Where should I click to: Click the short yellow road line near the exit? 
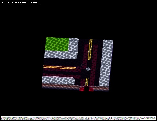pyautogui.click(x=87, y=82)
